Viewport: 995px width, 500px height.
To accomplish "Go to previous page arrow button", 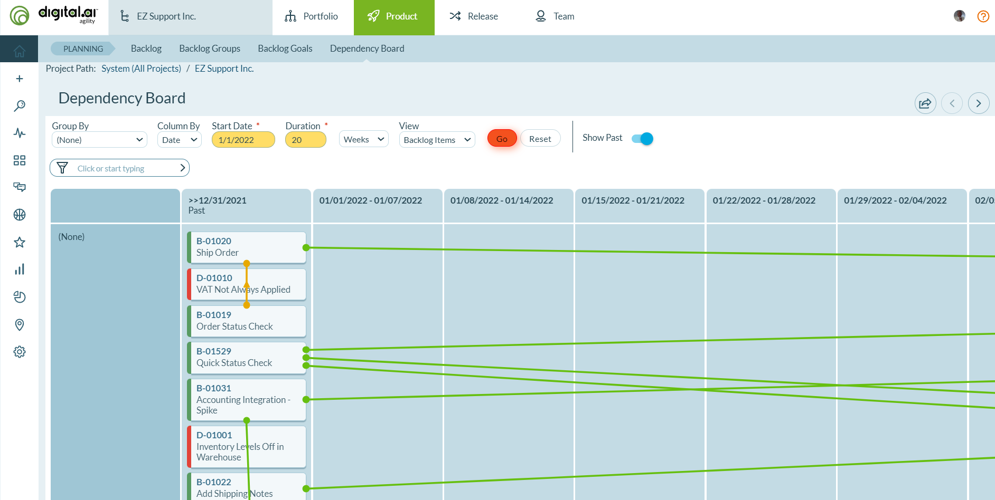I will tap(952, 103).
